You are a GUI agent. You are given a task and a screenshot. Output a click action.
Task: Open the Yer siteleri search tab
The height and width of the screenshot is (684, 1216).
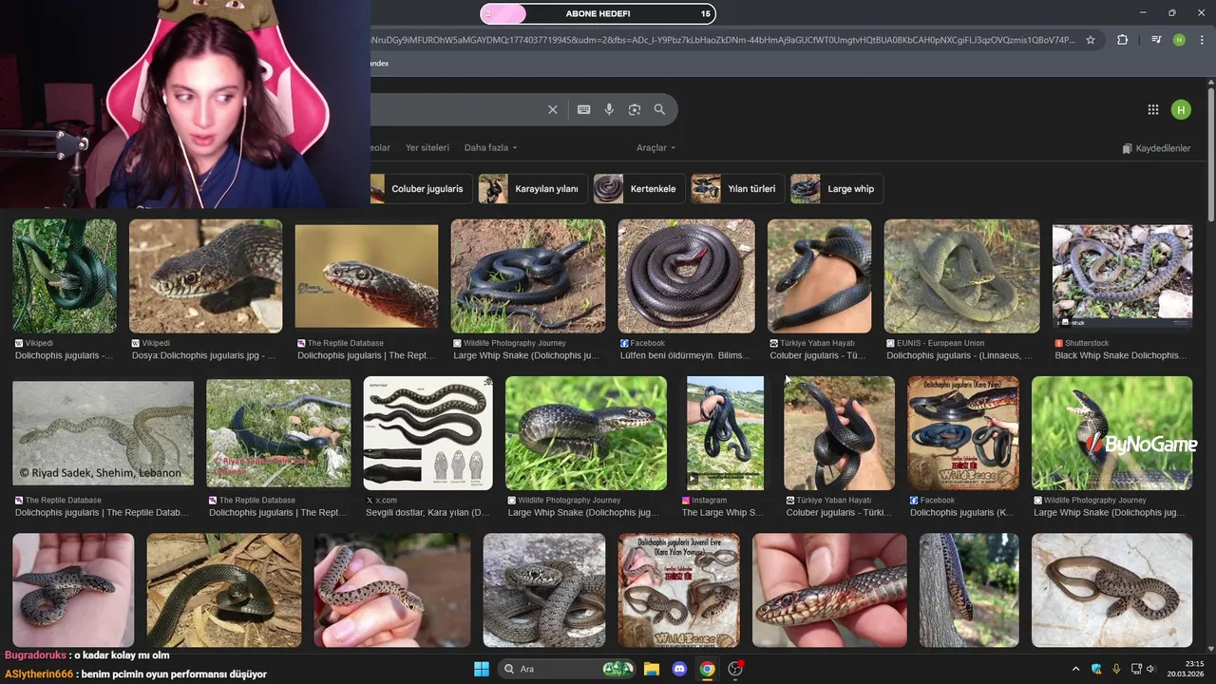tap(427, 147)
